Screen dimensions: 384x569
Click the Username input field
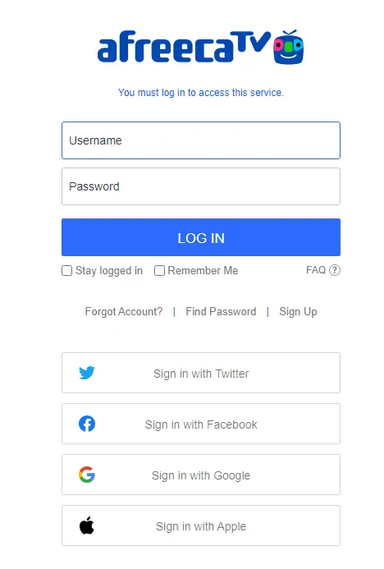(x=201, y=140)
